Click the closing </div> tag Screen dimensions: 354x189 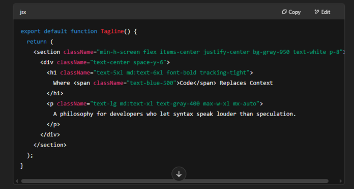coord(50,135)
